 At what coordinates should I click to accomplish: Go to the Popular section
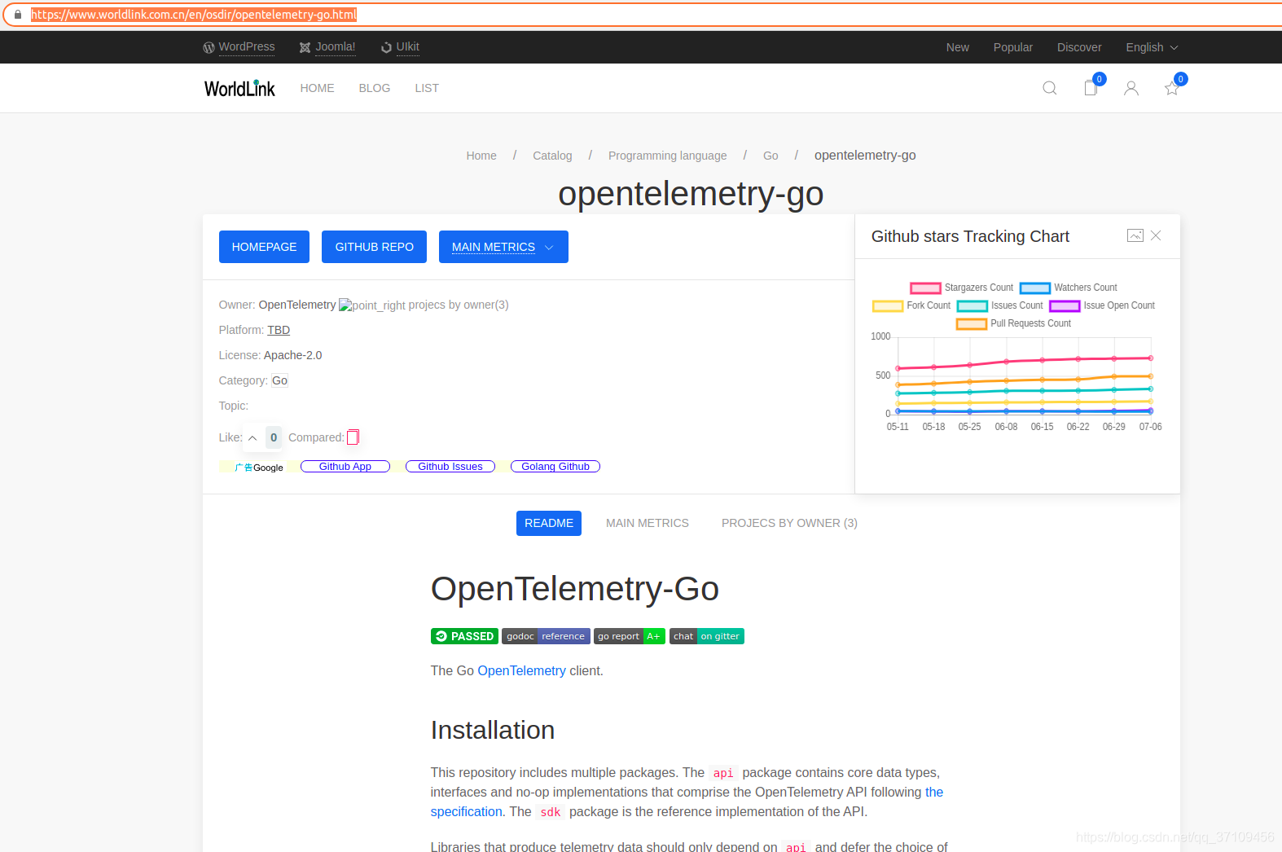pos(1013,47)
